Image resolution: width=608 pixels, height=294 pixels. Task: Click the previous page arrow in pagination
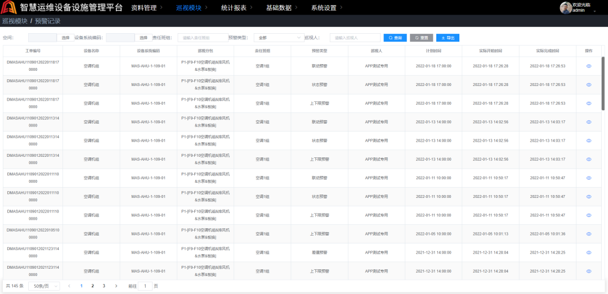pos(69,286)
